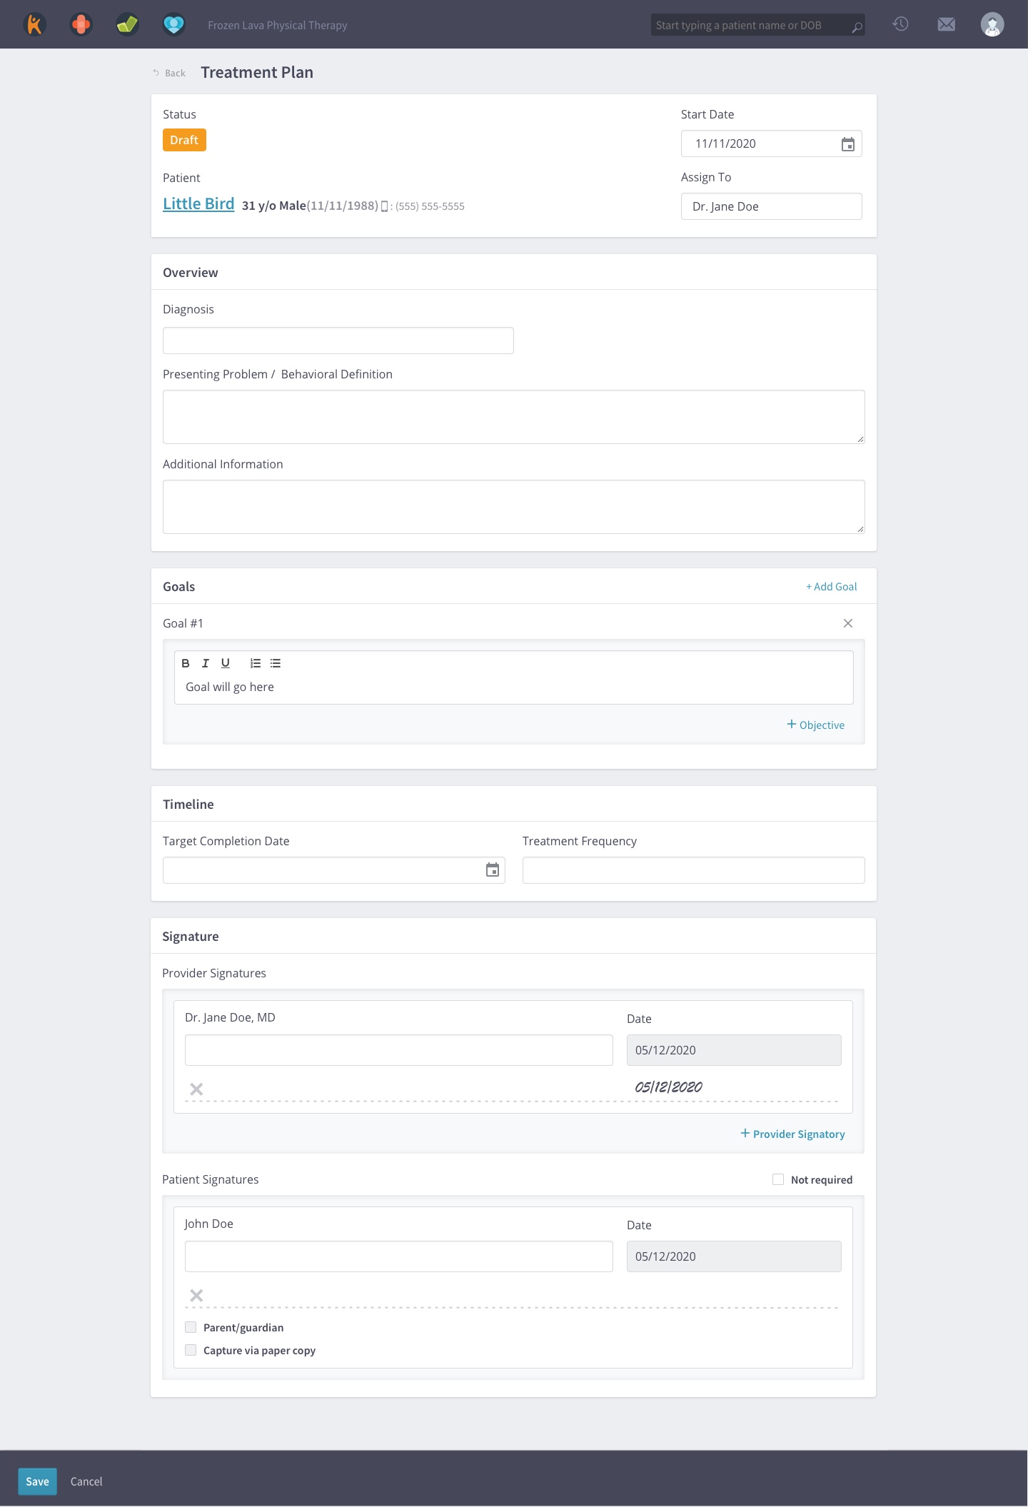Open the Start Date calendar picker

[x=847, y=144]
